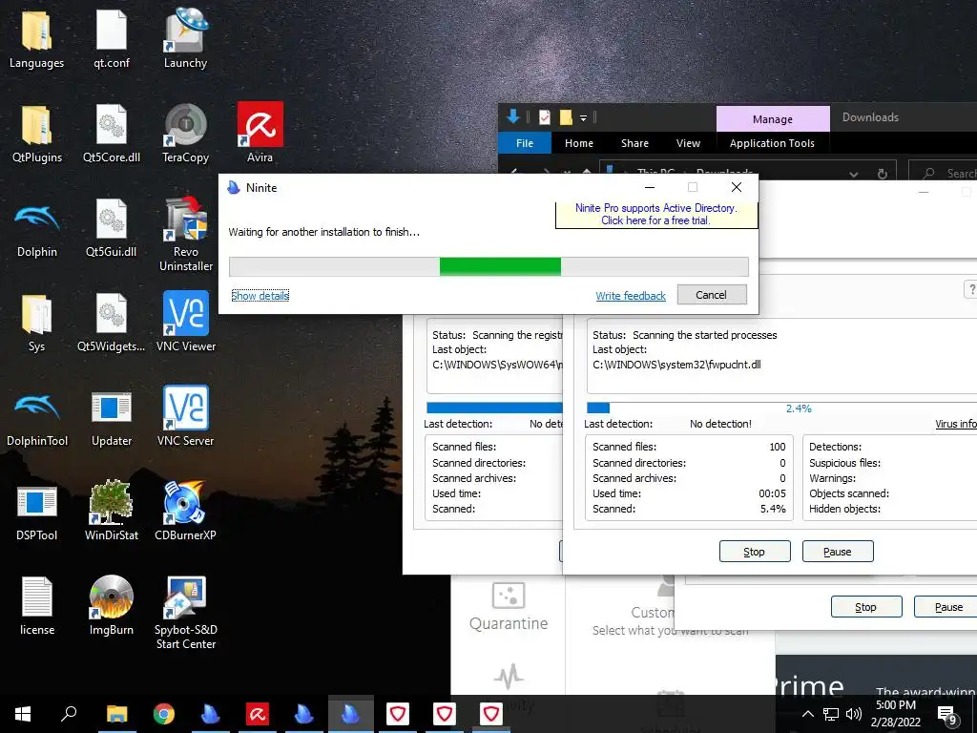977x733 pixels.
Task: Launch VNC Viewer shortcut
Action: click(186, 322)
